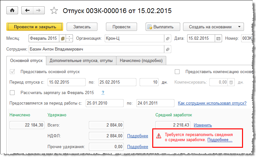Open Как сотрудник использовал отпуск link

(212, 103)
